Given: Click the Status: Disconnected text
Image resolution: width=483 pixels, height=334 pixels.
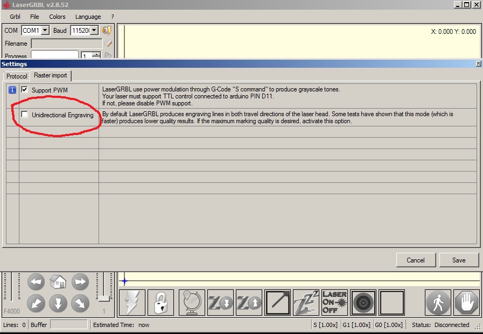Looking at the screenshot, I should coord(440,325).
